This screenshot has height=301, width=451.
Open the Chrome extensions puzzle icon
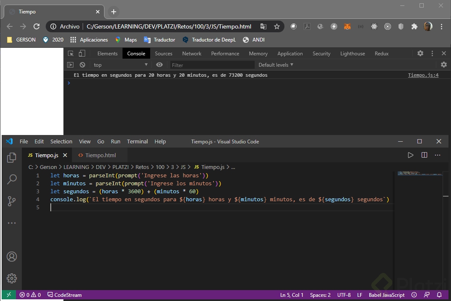click(x=414, y=26)
